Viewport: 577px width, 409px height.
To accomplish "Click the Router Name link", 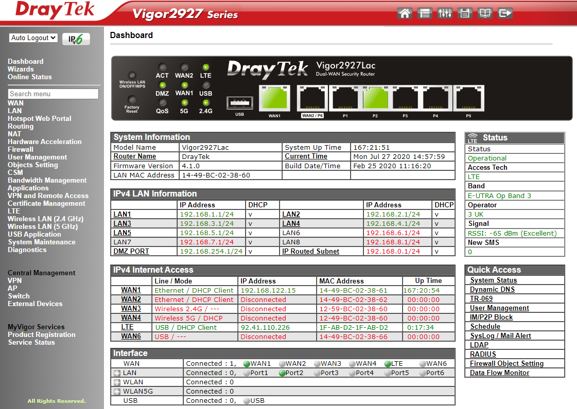I will [x=135, y=156].
